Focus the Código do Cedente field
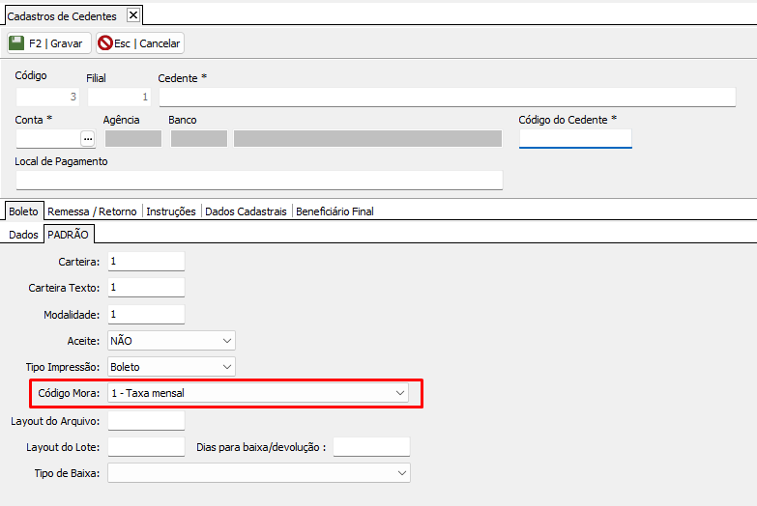757x506 pixels. tap(574, 139)
